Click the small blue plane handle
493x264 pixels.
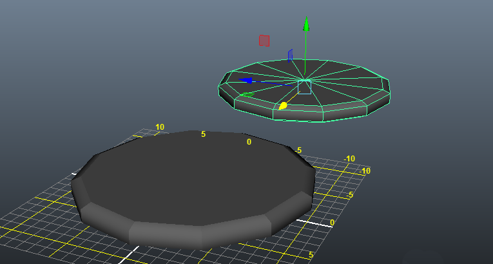pyautogui.click(x=290, y=56)
